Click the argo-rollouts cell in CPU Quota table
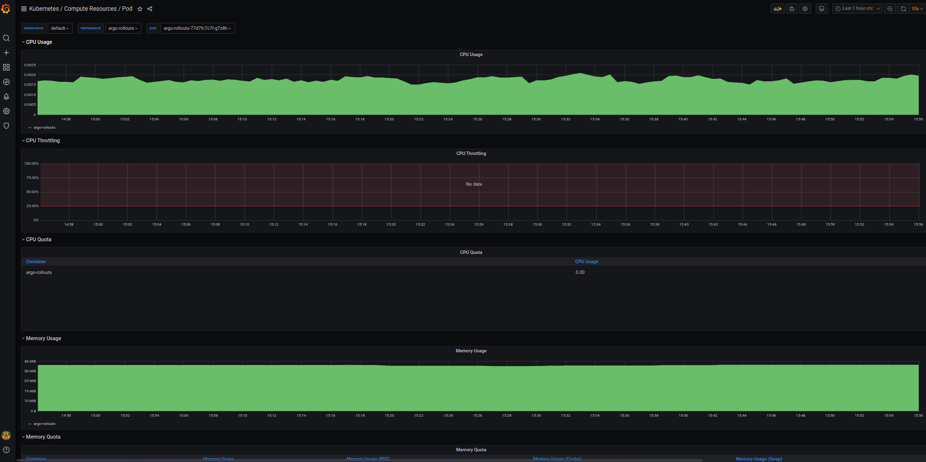The image size is (926, 462). click(x=39, y=272)
